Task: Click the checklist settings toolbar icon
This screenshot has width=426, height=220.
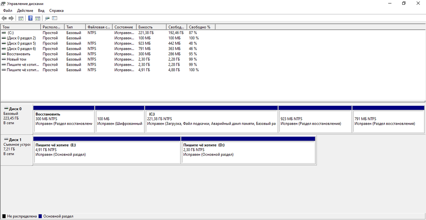Action: pos(55,18)
